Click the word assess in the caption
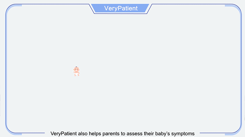Viewport: 245px width, 137px height. (134, 134)
